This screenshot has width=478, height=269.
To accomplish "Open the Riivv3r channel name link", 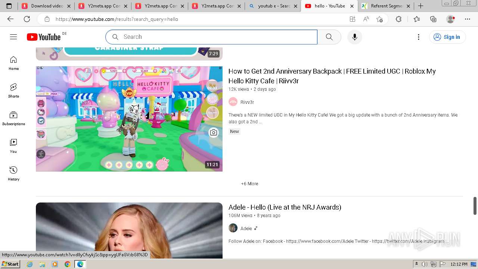I will 247,102.
